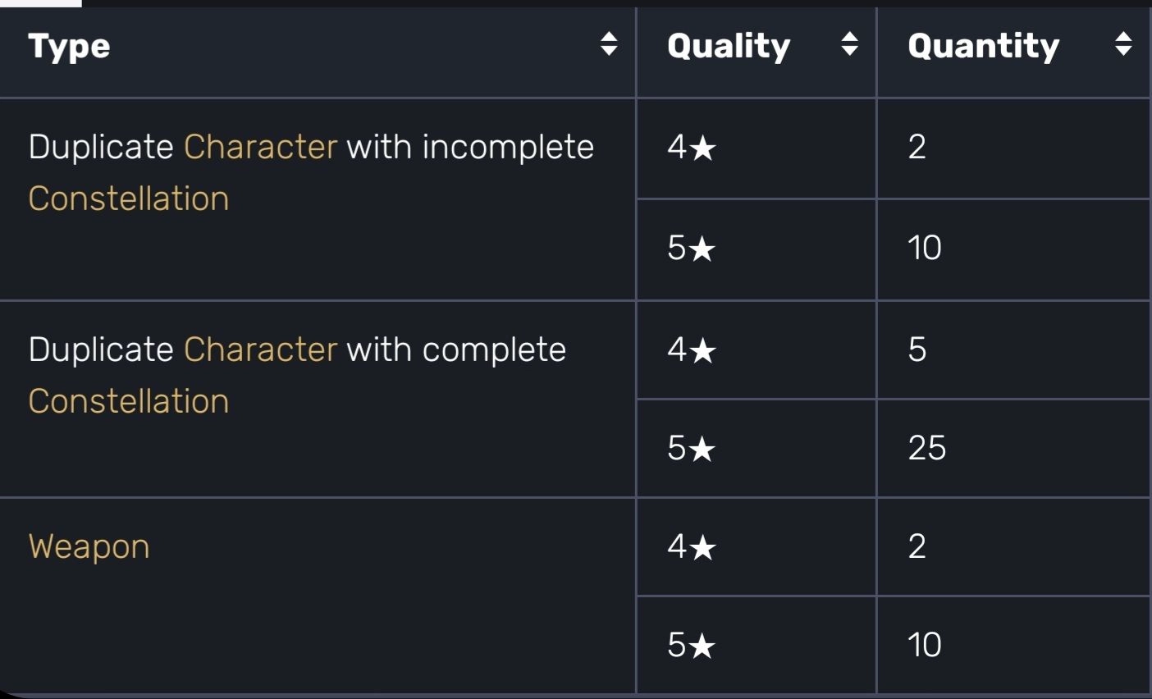
Task: Select the quantity cell showing 5
Action: [x=917, y=350]
